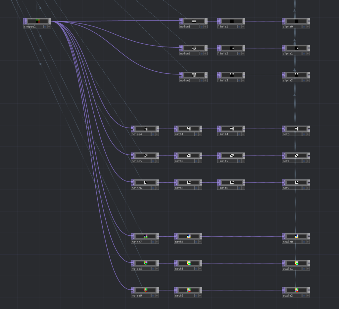
Task: Toggle the blue display flag on rot2
Action: (304, 188)
